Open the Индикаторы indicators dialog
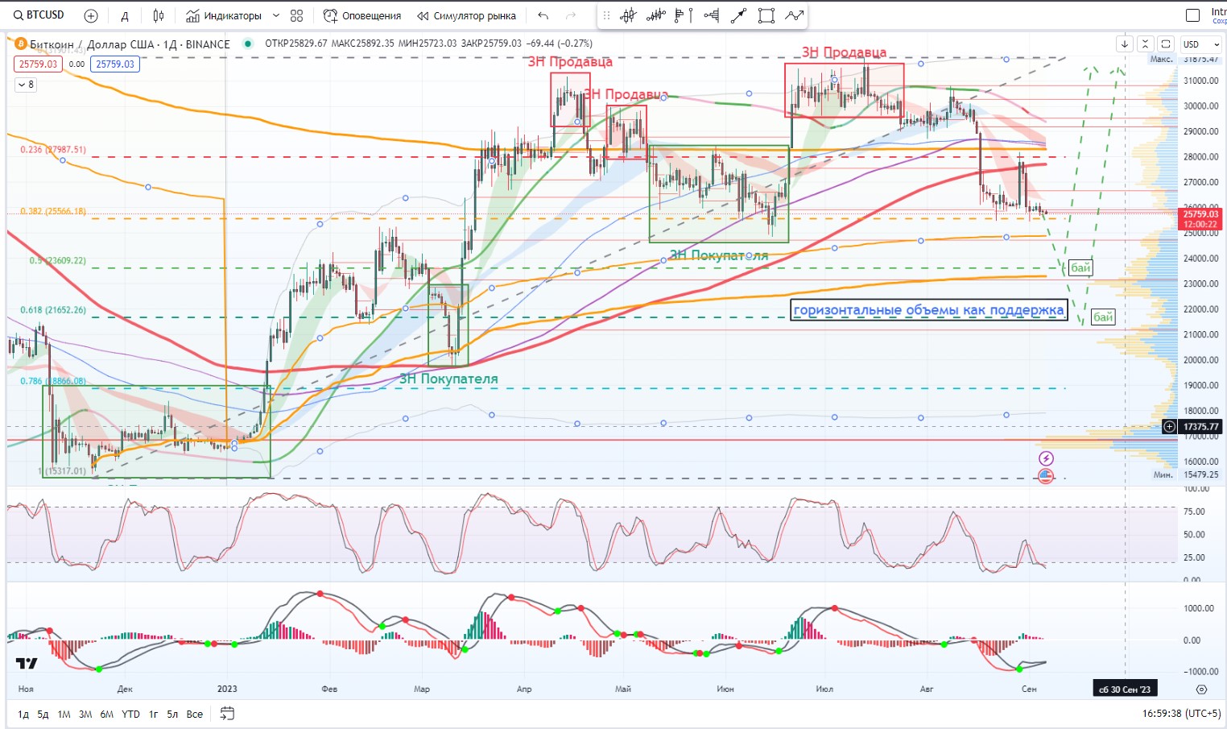This screenshot has height=729, width=1227. [x=224, y=15]
